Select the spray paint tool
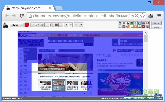 (42, 25)
